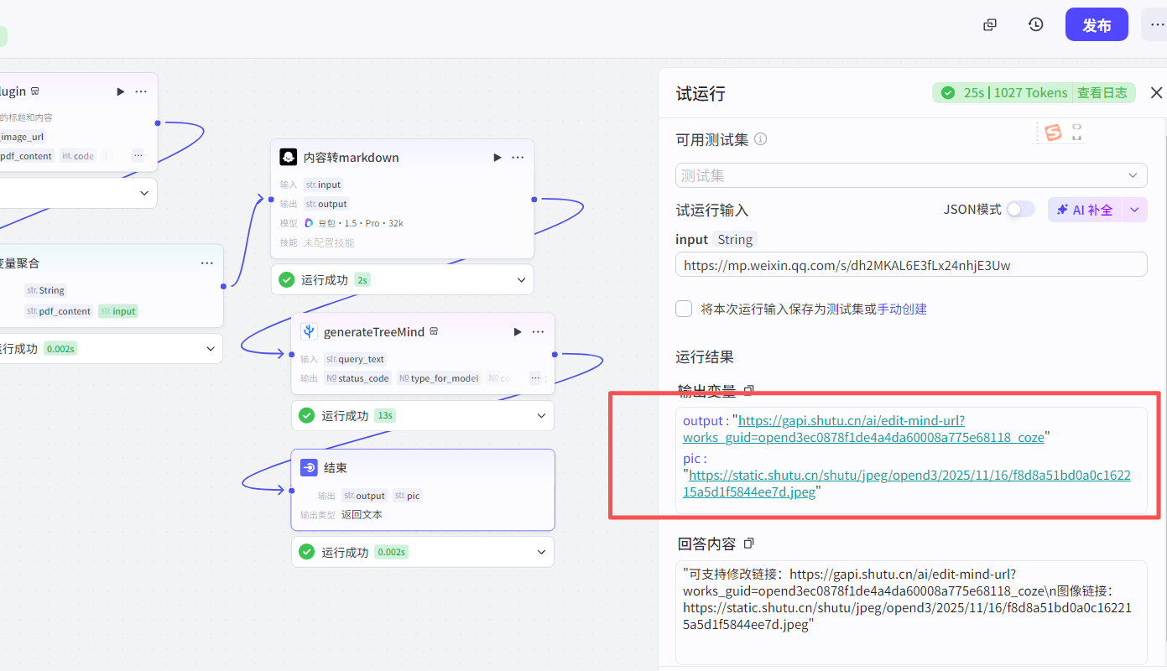Click the Sogou input method S icon
Screen dimensions: 1167x671
(x=1053, y=132)
